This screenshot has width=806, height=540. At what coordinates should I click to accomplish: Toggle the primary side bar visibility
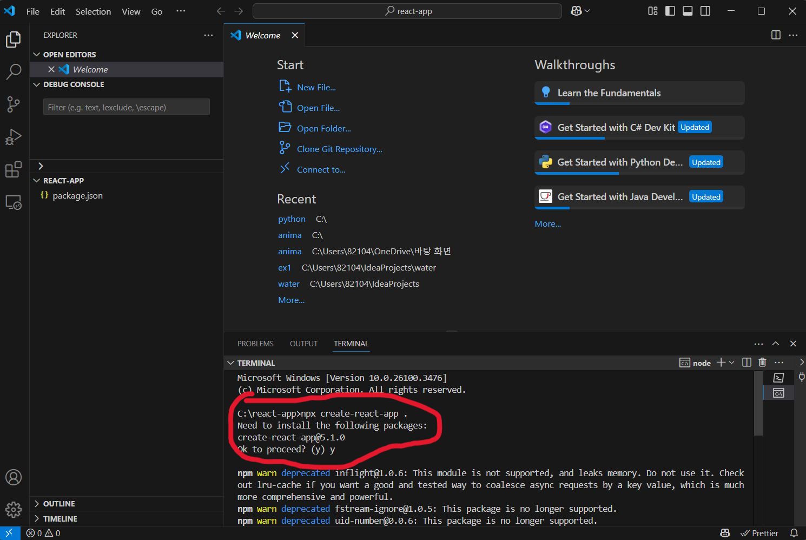[670, 11]
